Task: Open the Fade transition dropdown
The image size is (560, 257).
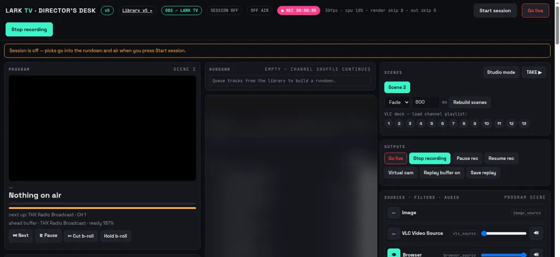Action: point(397,102)
